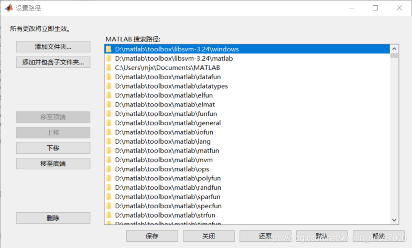Click the 关闭 close button

point(209,236)
